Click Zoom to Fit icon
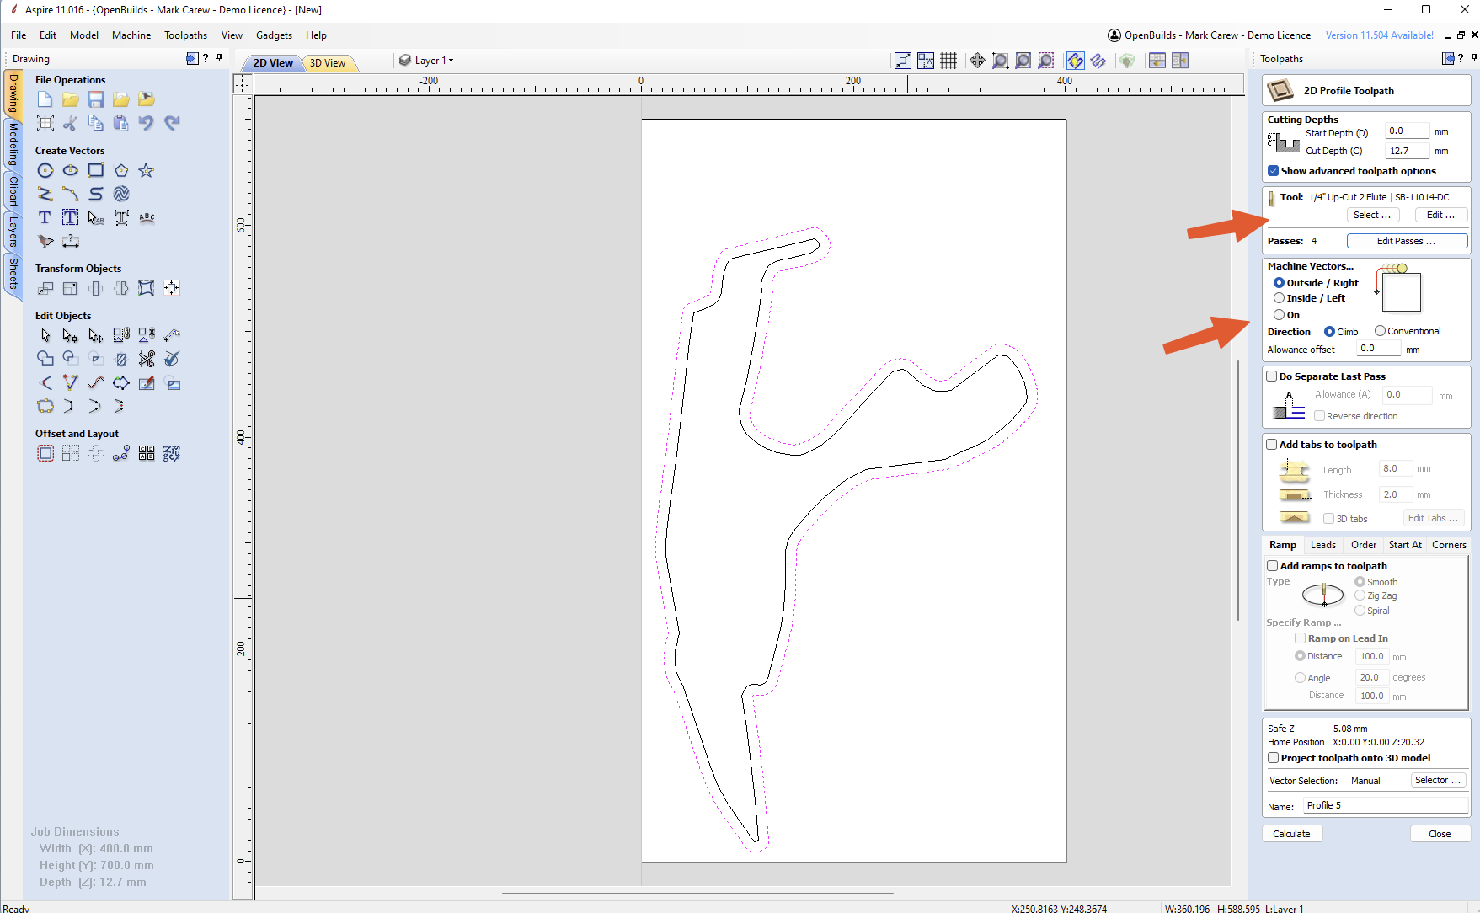Screen dimensions: 1480x913 click(1023, 61)
